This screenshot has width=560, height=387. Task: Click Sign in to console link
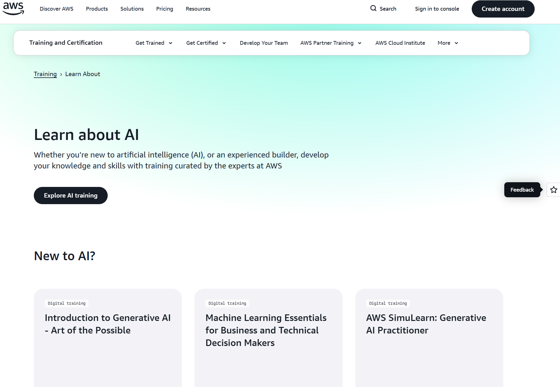(x=437, y=9)
